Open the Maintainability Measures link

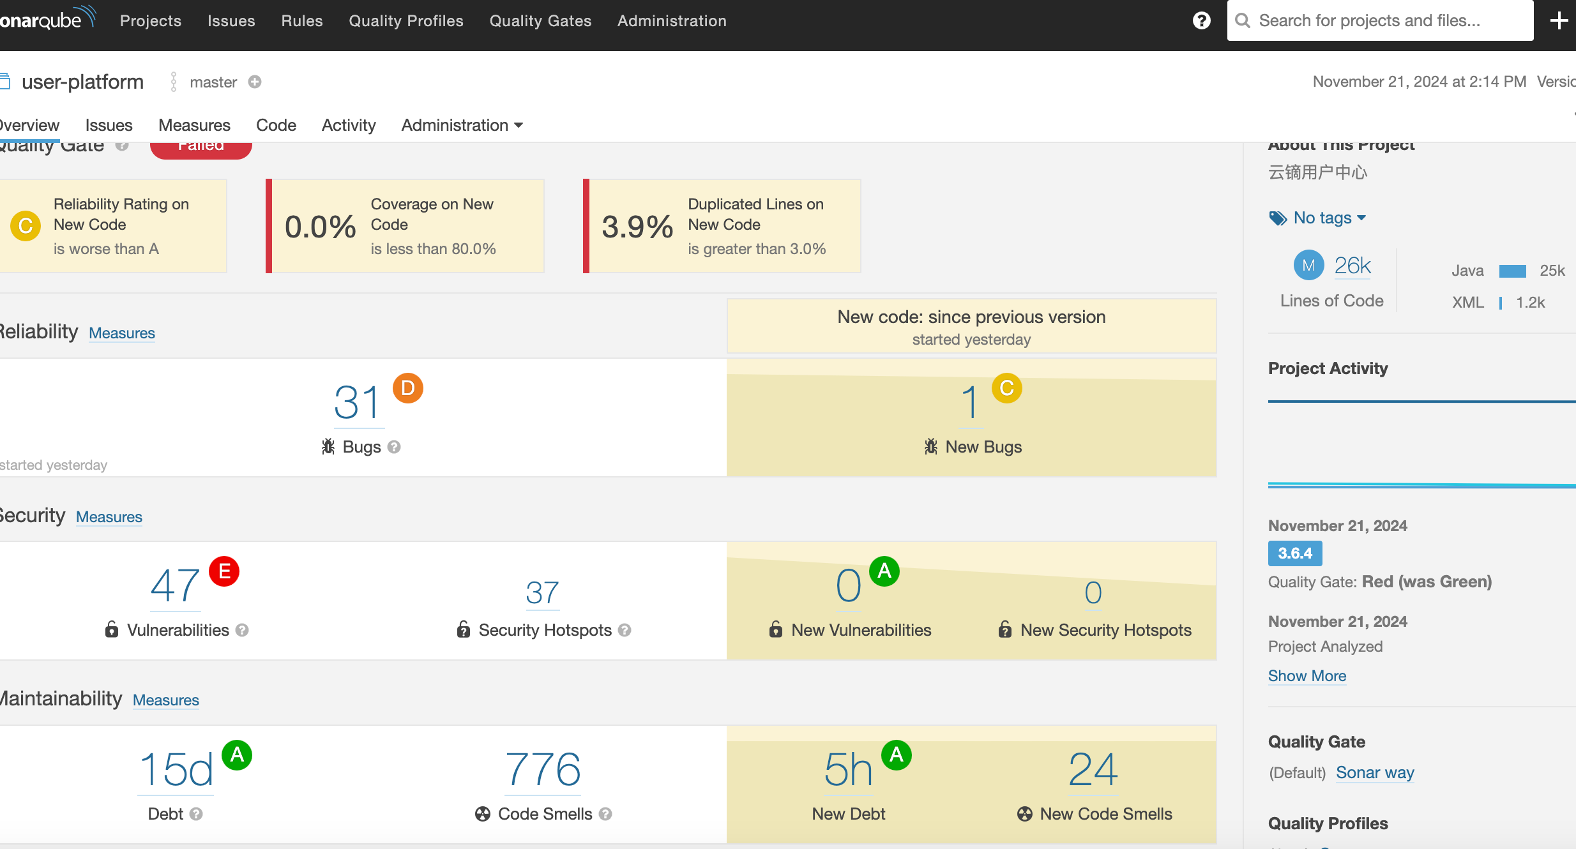tap(166, 700)
